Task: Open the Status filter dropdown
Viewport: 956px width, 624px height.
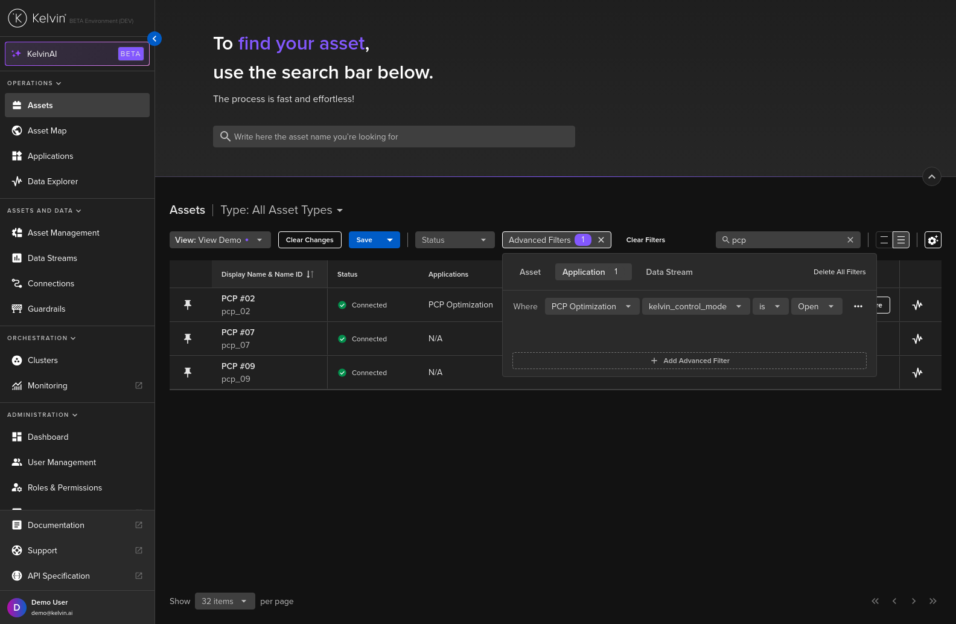Action: [454, 240]
